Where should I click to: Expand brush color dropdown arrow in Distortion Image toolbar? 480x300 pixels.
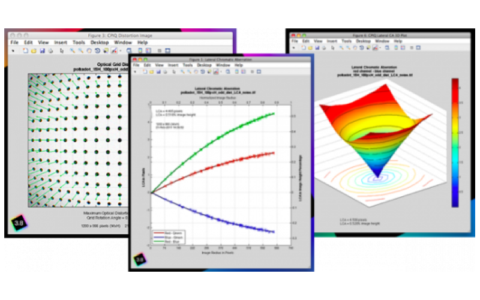pos(121,51)
